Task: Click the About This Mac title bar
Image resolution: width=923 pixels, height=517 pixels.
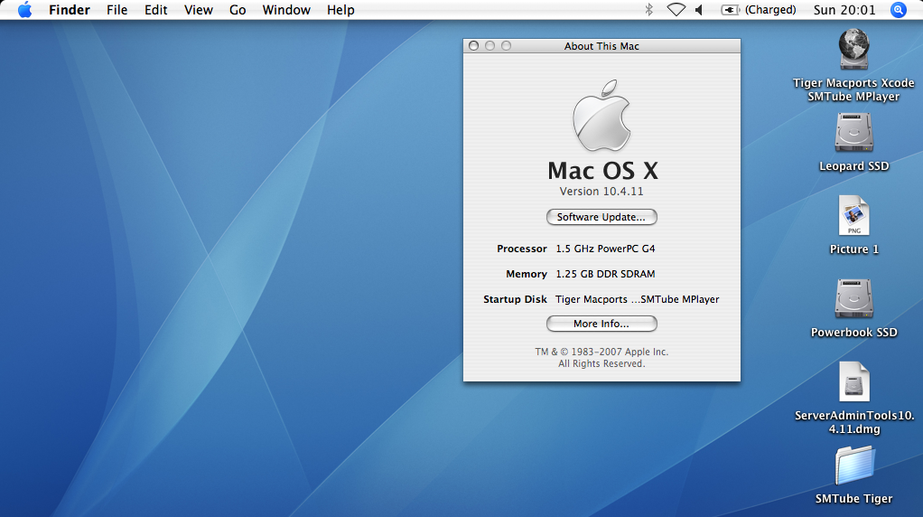Action: tap(601, 46)
